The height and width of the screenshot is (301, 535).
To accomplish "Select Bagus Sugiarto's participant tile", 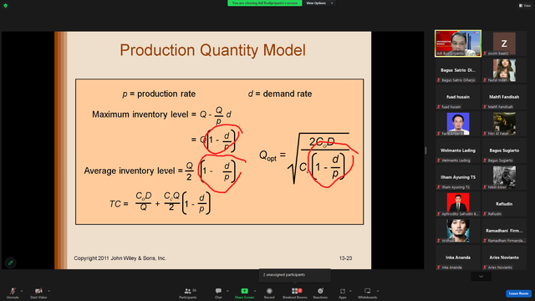I will [x=504, y=150].
